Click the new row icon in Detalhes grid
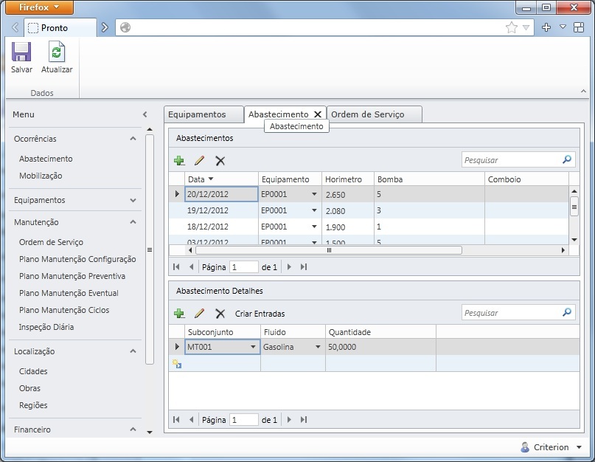Image resolution: width=595 pixels, height=462 pixels. point(177,364)
